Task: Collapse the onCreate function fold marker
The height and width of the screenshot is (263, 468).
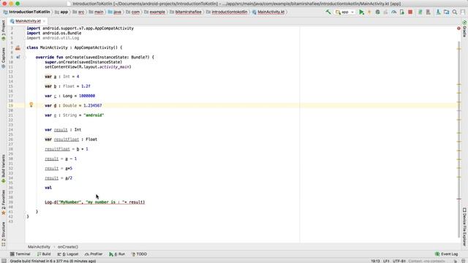Action: [26, 57]
